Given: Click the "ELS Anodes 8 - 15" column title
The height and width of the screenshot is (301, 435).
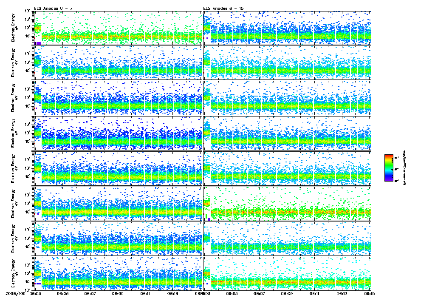Looking at the screenshot, I should [x=223, y=9].
